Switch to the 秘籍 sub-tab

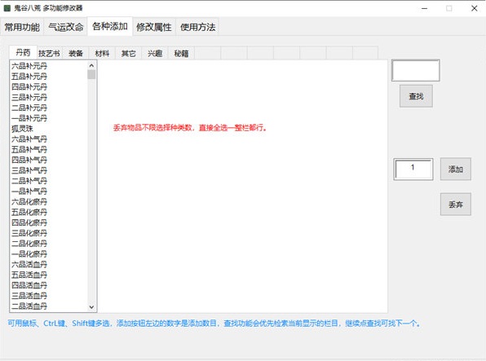(x=181, y=53)
